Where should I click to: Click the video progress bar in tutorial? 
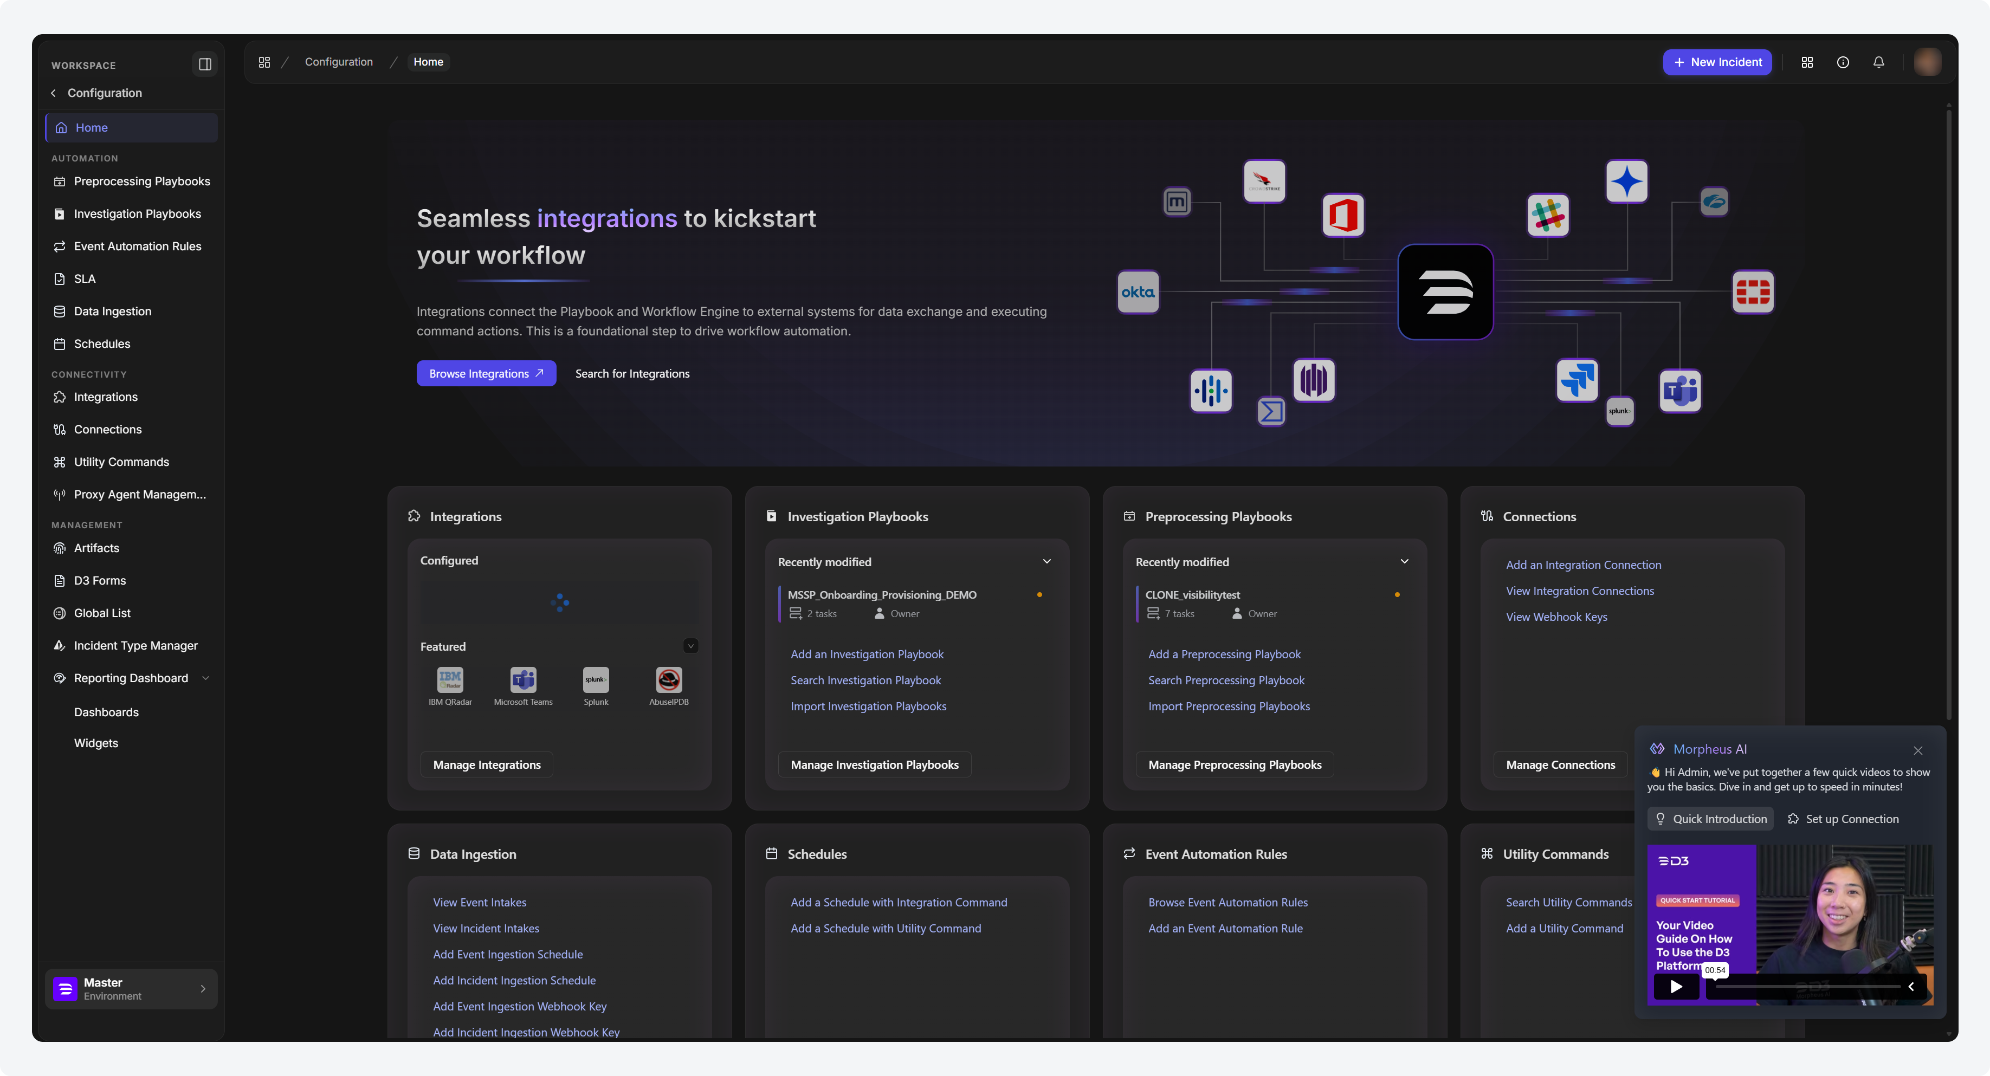[x=1808, y=987]
